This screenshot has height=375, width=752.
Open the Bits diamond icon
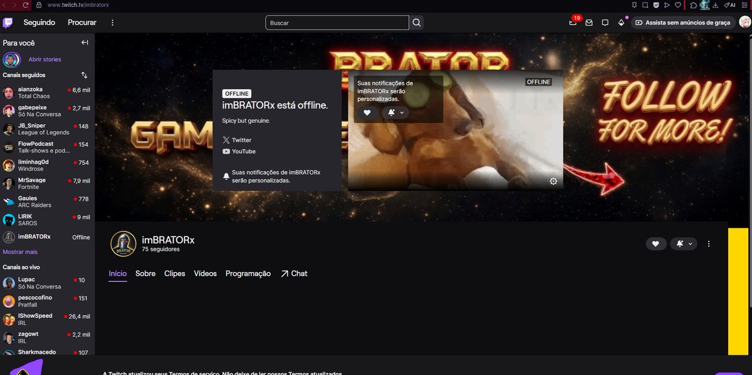(621, 23)
